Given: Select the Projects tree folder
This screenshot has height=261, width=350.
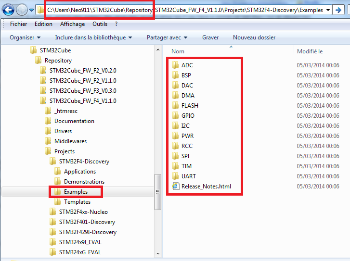Looking at the screenshot, I should [65, 151].
